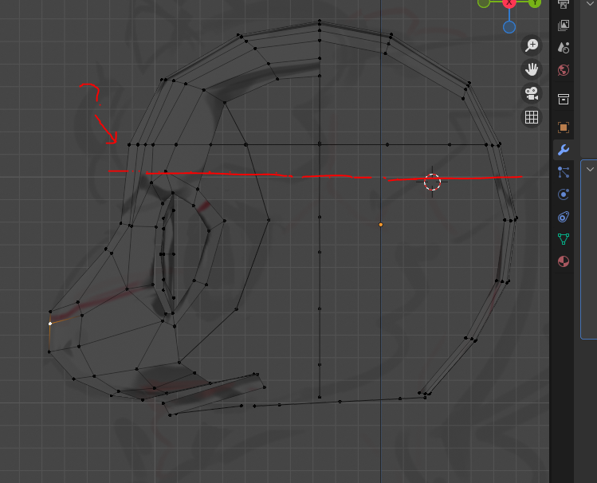
Task: Open the Physics properties tab
Action: point(564,194)
